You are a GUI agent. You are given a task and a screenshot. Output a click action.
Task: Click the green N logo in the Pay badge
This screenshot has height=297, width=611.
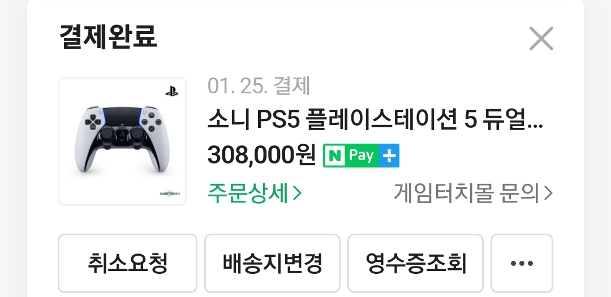click(x=335, y=156)
